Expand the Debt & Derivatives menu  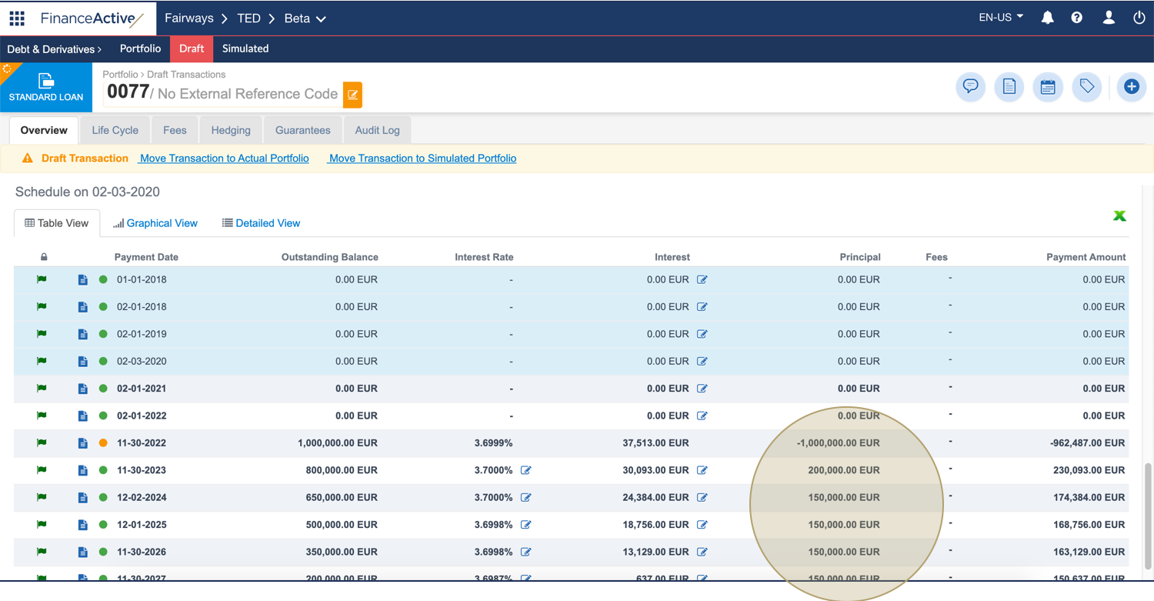52,48
